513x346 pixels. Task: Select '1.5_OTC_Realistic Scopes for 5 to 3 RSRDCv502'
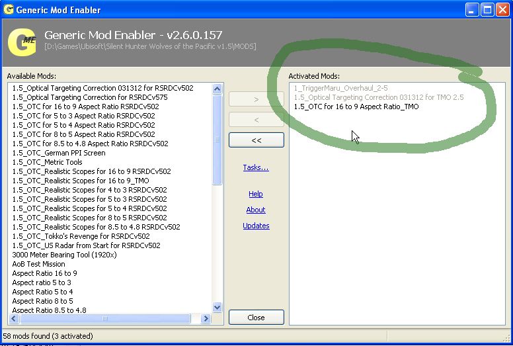point(90,199)
